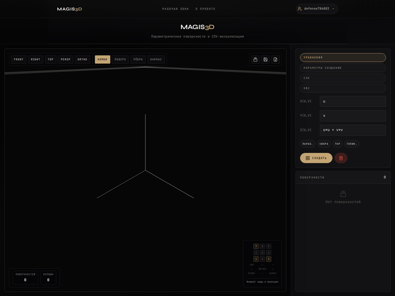Image resolution: width=395 pixels, height=296 pixels.
Task: Click the X(U,V) equation field
Action: tap(353, 101)
